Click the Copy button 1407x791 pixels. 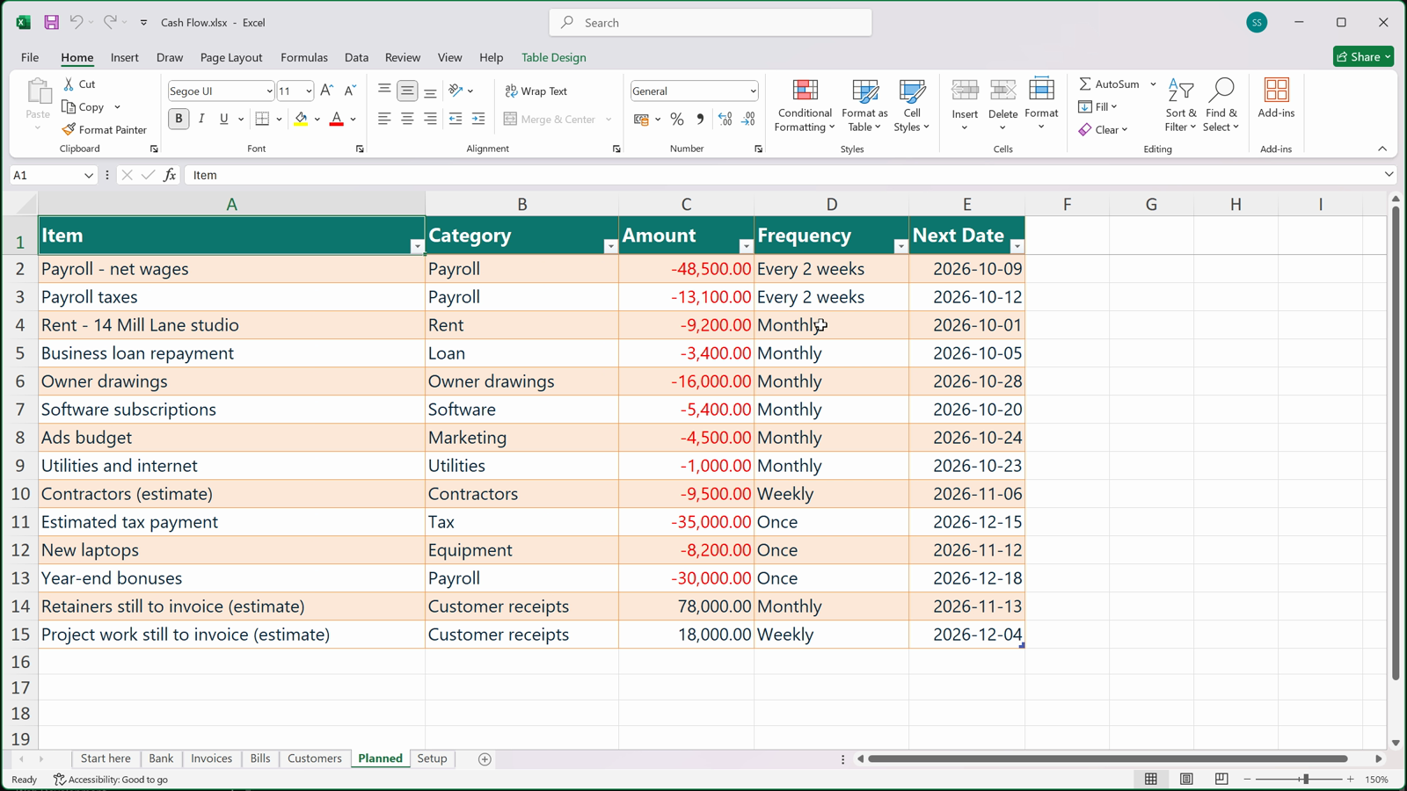coord(84,106)
